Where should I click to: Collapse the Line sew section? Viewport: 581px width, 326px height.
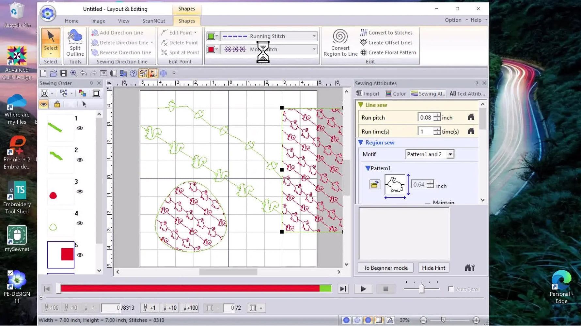[x=361, y=105]
